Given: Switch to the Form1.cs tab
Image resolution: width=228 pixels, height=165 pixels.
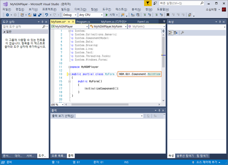Looking at the screenshot, I should pyautogui.click(x=143, y=22).
